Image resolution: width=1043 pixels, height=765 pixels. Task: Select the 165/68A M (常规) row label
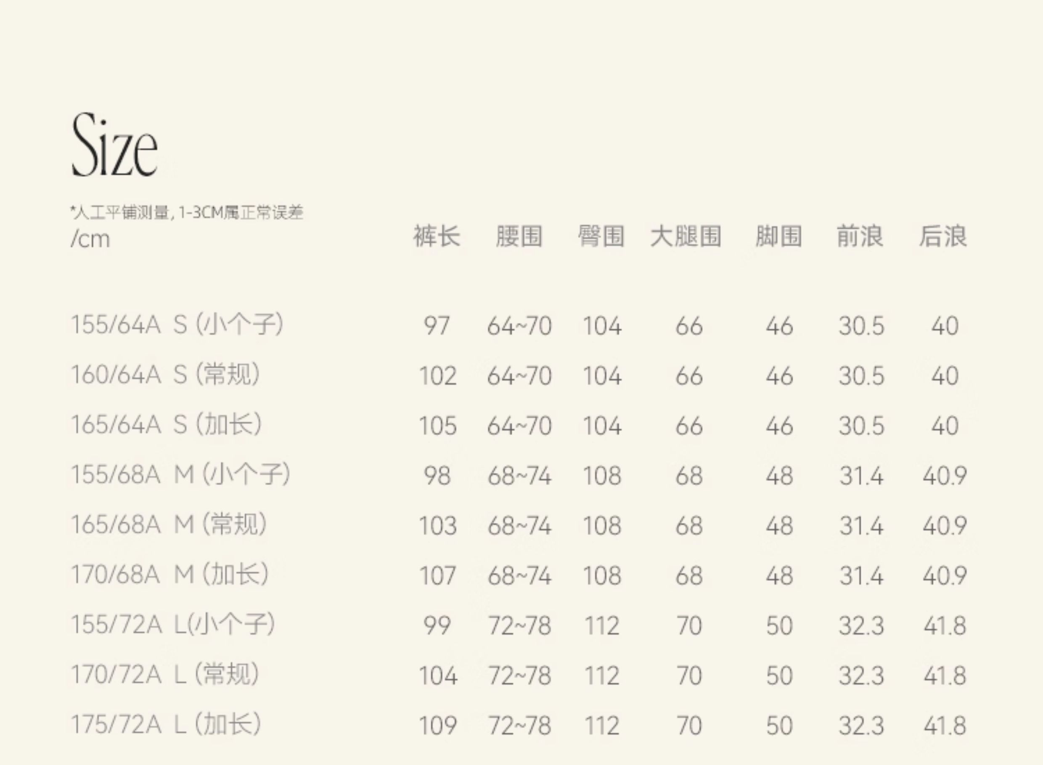tap(169, 525)
